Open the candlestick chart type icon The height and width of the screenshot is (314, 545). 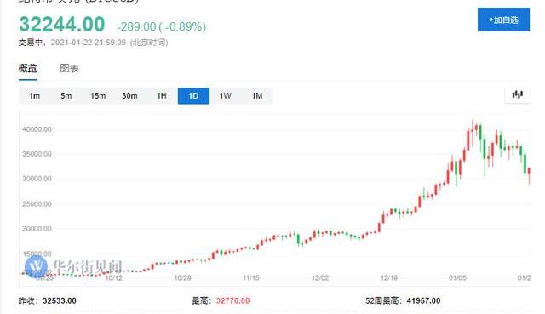point(517,94)
